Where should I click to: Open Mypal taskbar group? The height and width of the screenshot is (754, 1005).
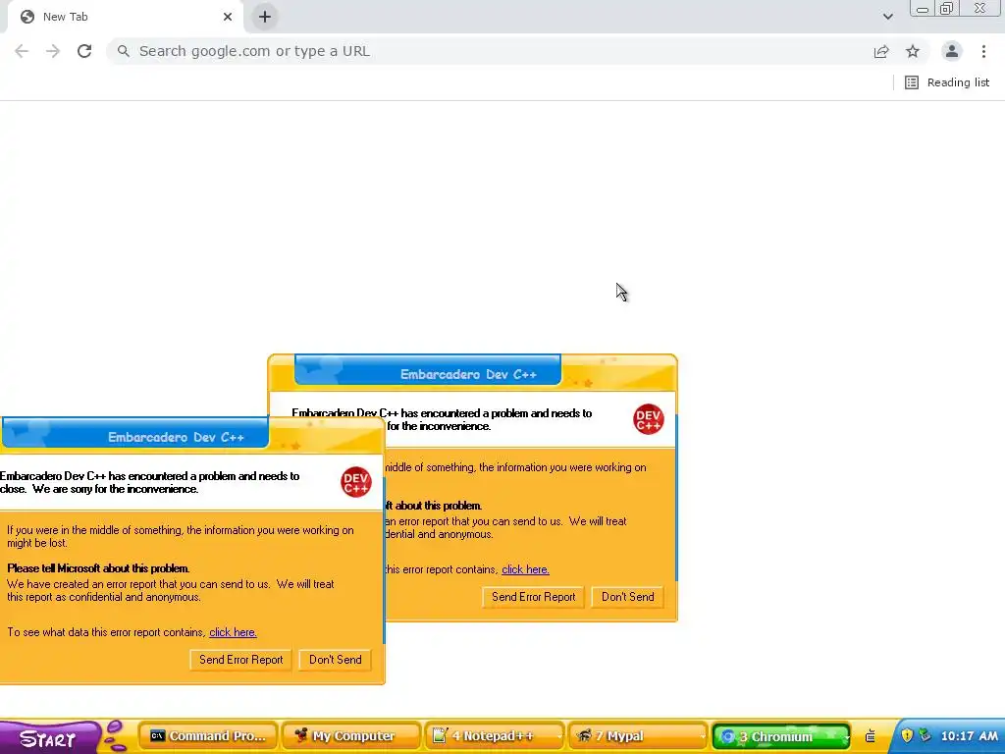pyautogui.click(x=638, y=736)
